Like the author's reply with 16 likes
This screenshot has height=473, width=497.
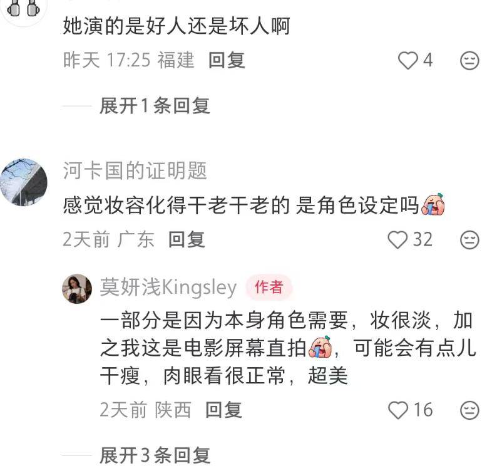point(398,410)
